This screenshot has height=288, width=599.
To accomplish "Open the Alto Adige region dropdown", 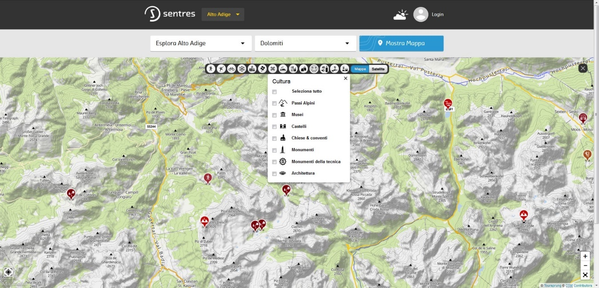I will click(x=223, y=14).
